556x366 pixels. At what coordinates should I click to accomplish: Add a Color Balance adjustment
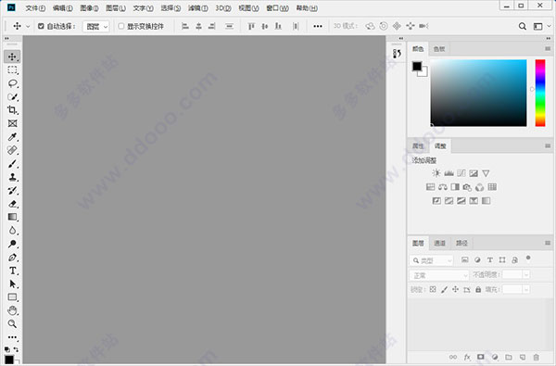(x=443, y=187)
